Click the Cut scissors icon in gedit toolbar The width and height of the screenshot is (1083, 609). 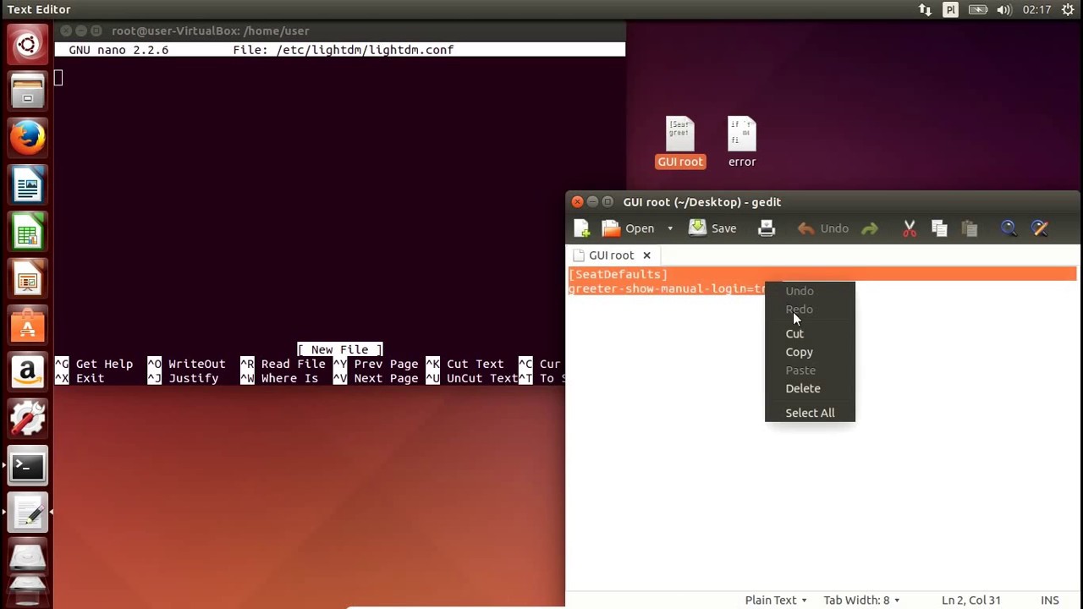(x=910, y=228)
